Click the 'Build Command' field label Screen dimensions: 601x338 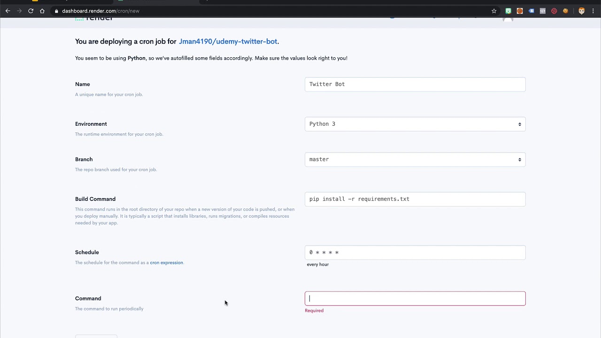(95, 199)
